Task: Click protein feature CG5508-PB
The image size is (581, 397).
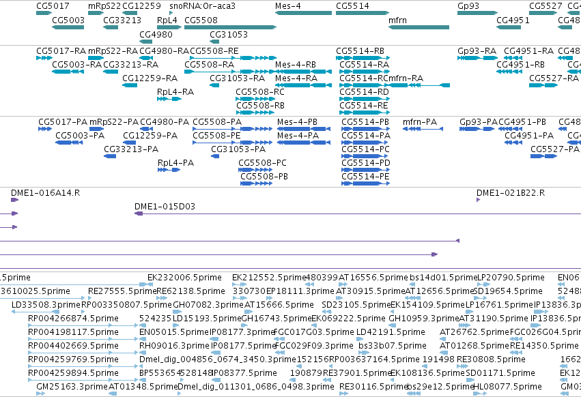Action: (x=257, y=183)
